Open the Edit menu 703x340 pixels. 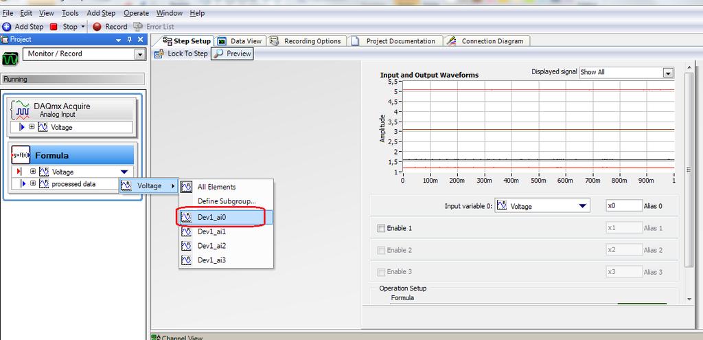pos(26,14)
